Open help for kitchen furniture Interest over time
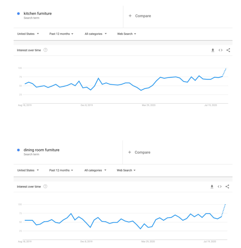This screenshot has height=248, width=241. pyautogui.click(x=45, y=50)
